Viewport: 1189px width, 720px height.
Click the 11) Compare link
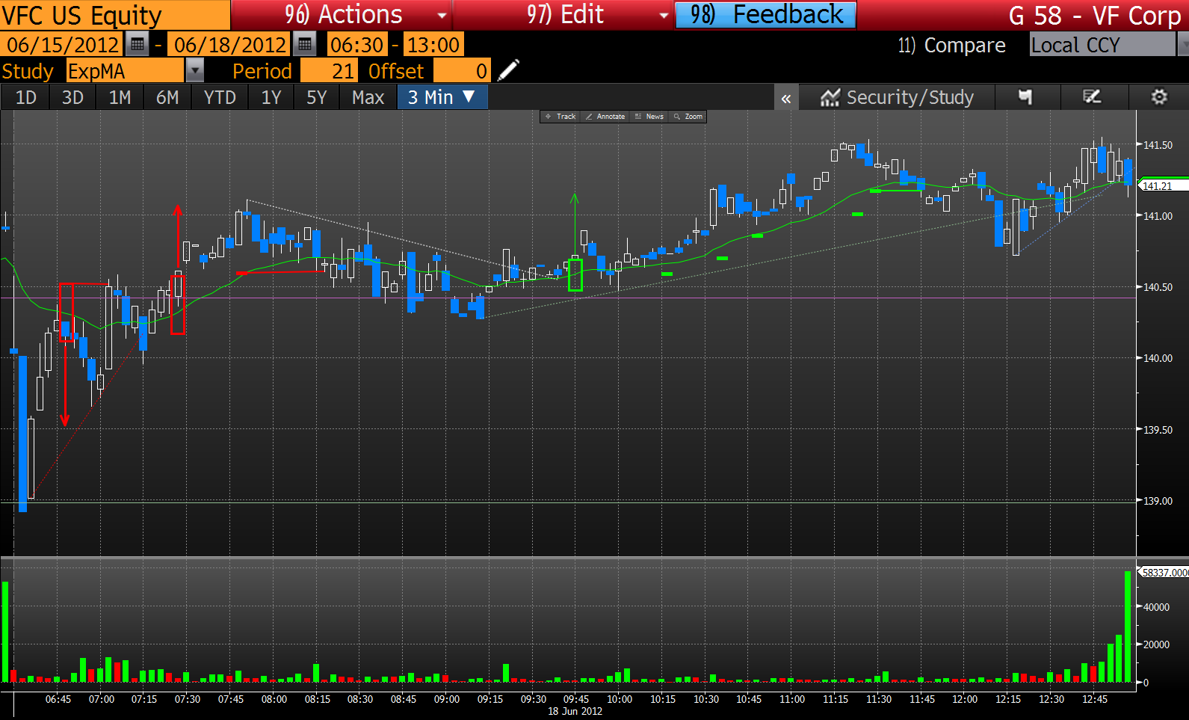click(x=951, y=45)
